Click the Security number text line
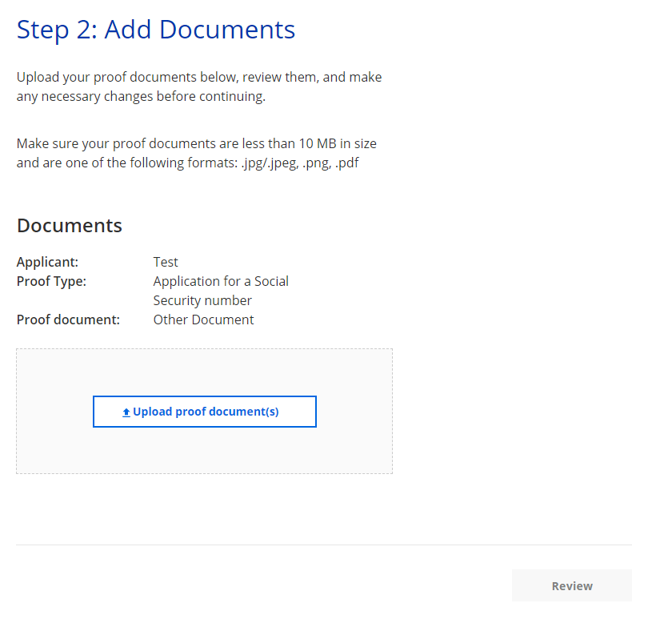This screenshot has height=619, width=648. coord(202,300)
